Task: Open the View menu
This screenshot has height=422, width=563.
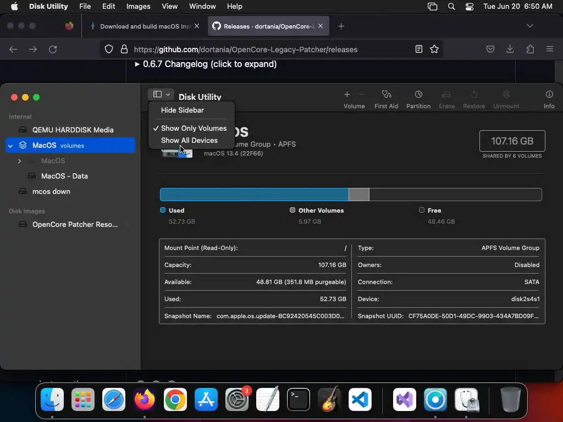Action: coord(169,7)
